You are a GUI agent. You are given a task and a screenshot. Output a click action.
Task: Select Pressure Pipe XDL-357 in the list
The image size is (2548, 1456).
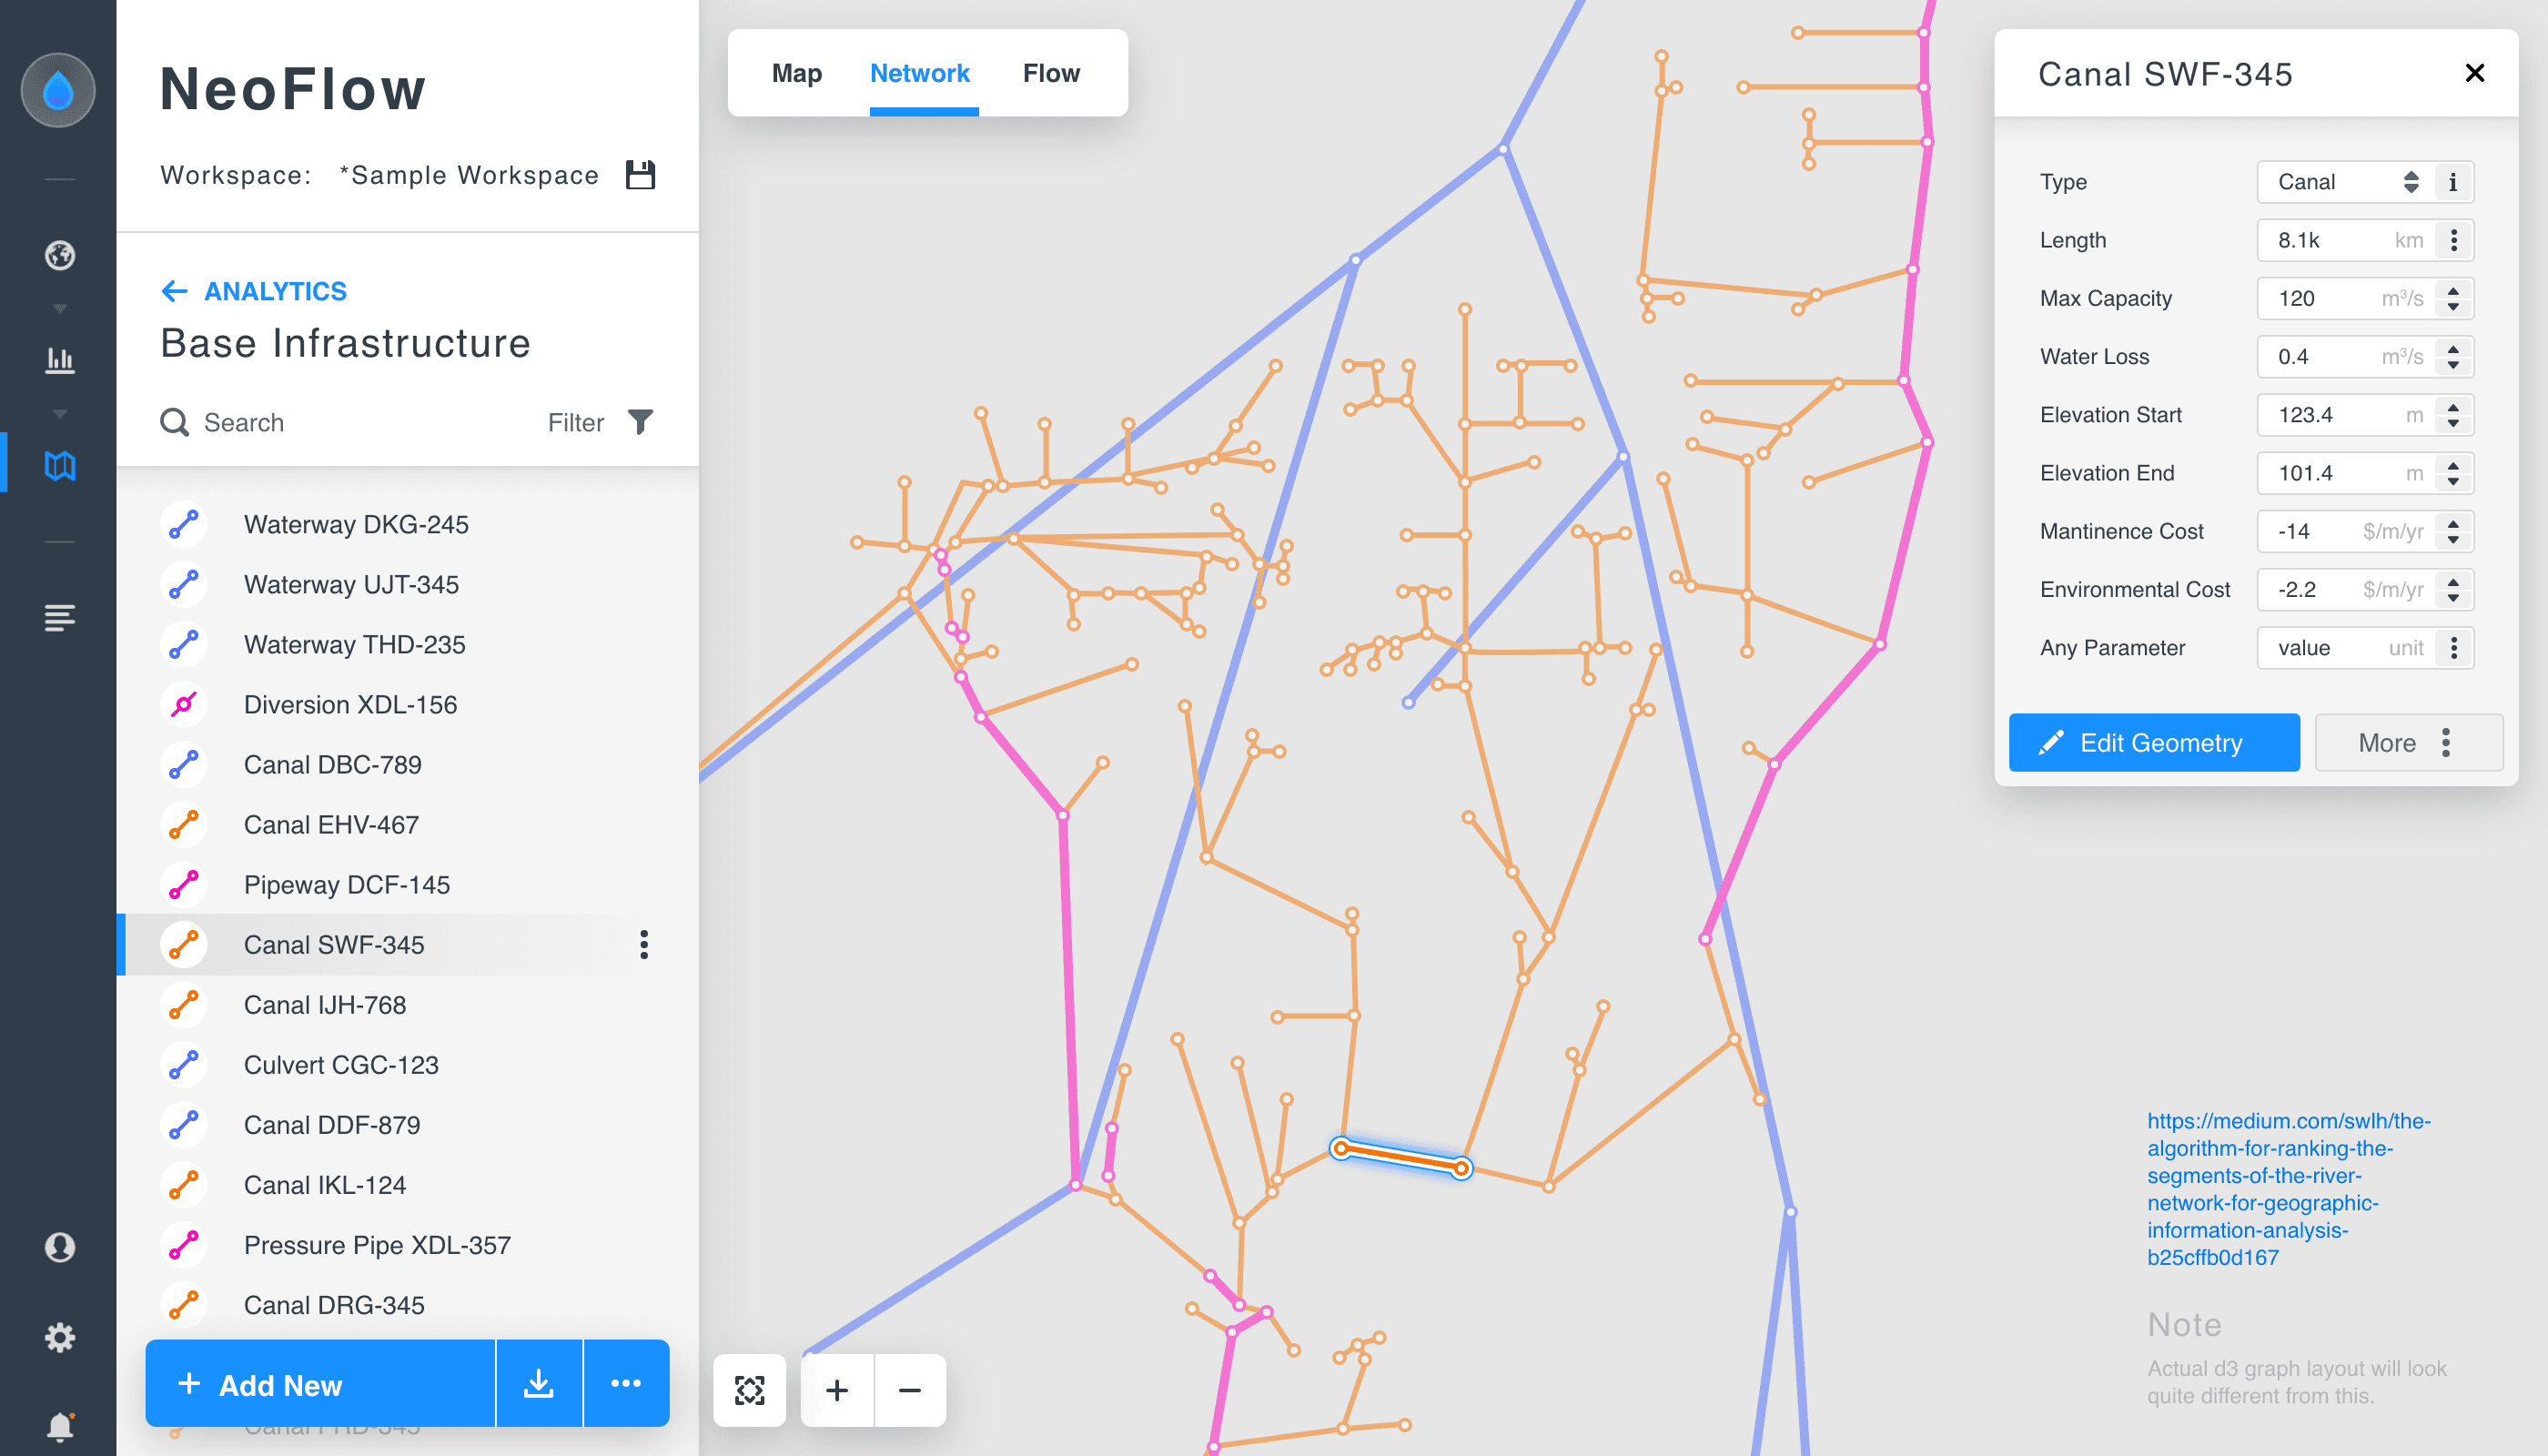point(408,1244)
